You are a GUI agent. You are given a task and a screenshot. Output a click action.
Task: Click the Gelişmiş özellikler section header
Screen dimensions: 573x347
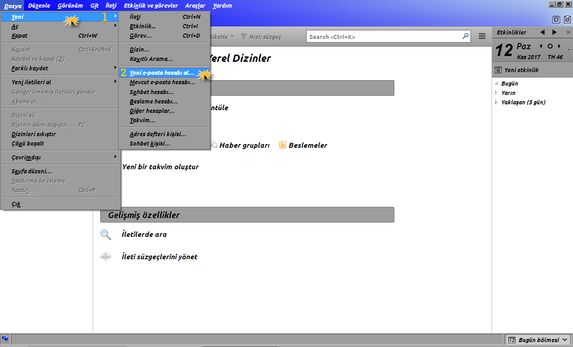pyautogui.click(x=247, y=215)
